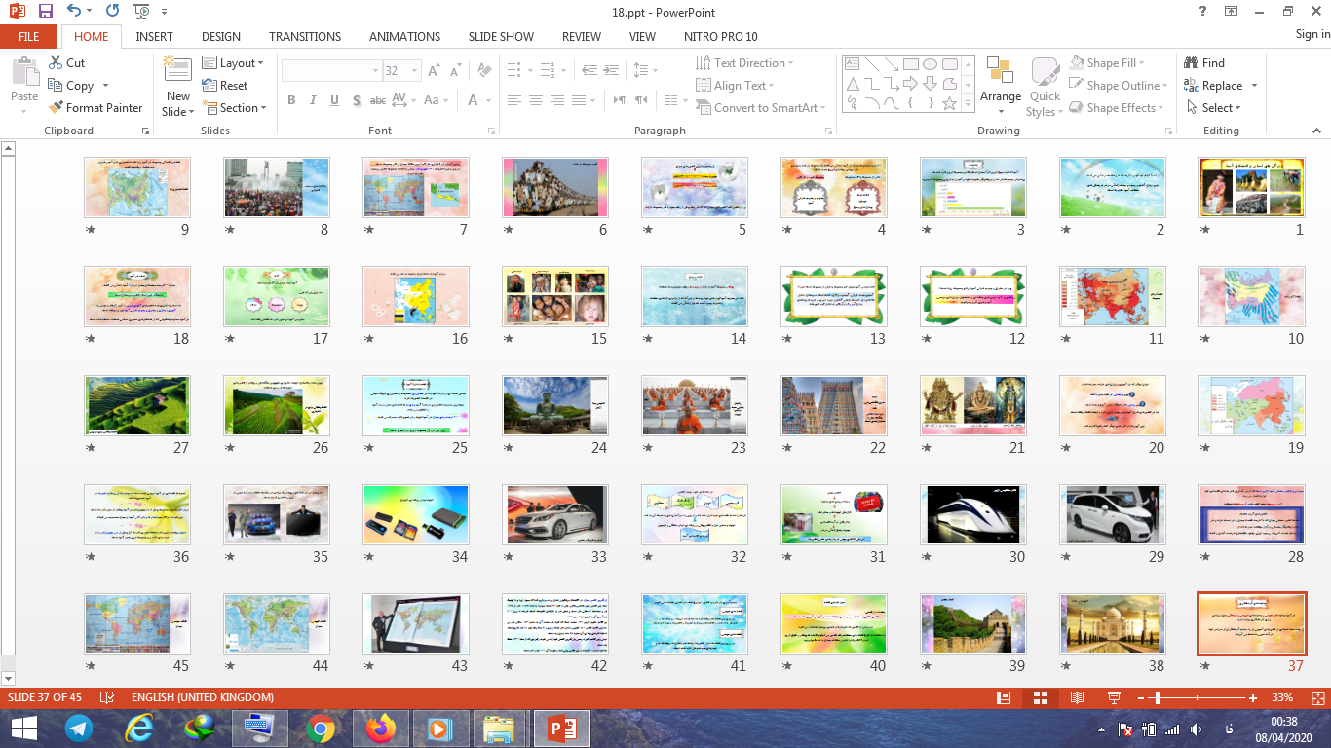Switch to the SLIDE SHOW tab
The image size is (1331, 748).
click(501, 36)
